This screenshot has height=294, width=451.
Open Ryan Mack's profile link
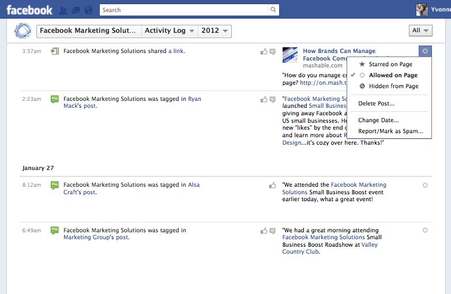[x=132, y=102]
